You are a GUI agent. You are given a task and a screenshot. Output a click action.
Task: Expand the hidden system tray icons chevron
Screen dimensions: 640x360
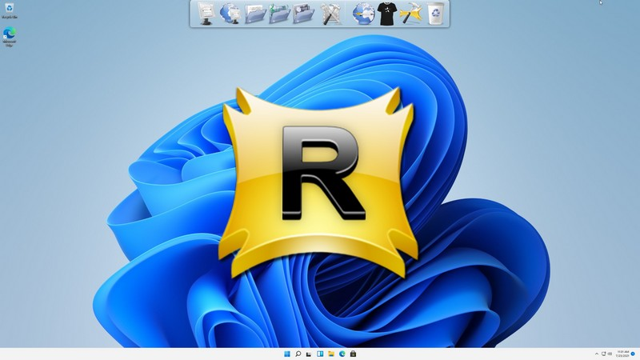tap(596, 354)
